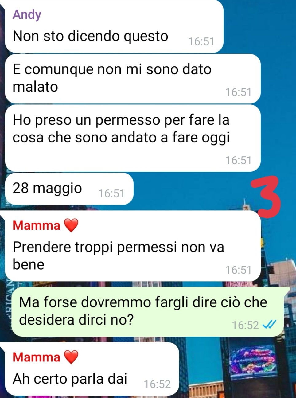Click the blue double check read receipt
Viewport: 296px width, 398px height.
pos(270,324)
